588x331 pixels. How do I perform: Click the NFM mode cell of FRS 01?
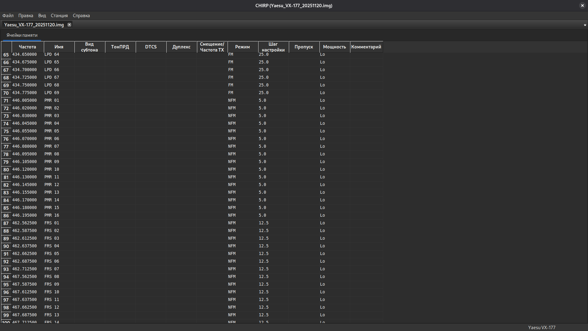click(x=232, y=223)
